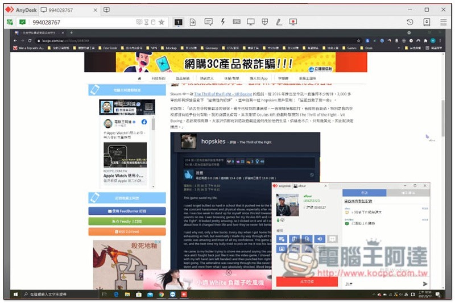The height and width of the screenshot is (303, 455).
Task: Click the red disconnect button in xfour window
Action: click(307, 281)
